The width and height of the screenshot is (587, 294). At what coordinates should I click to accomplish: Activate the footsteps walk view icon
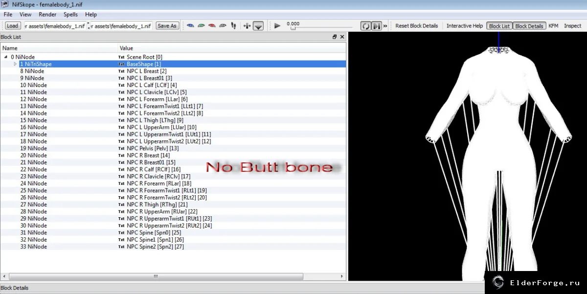coord(233,26)
